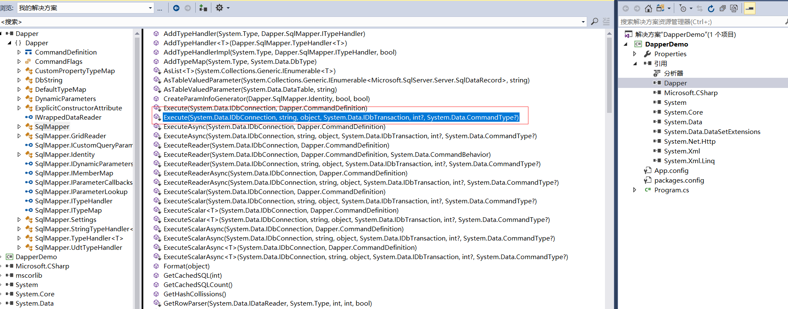Open the pending changes filter dropdown arrow
This screenshot has height=309, width=788.
coord(691,8)
